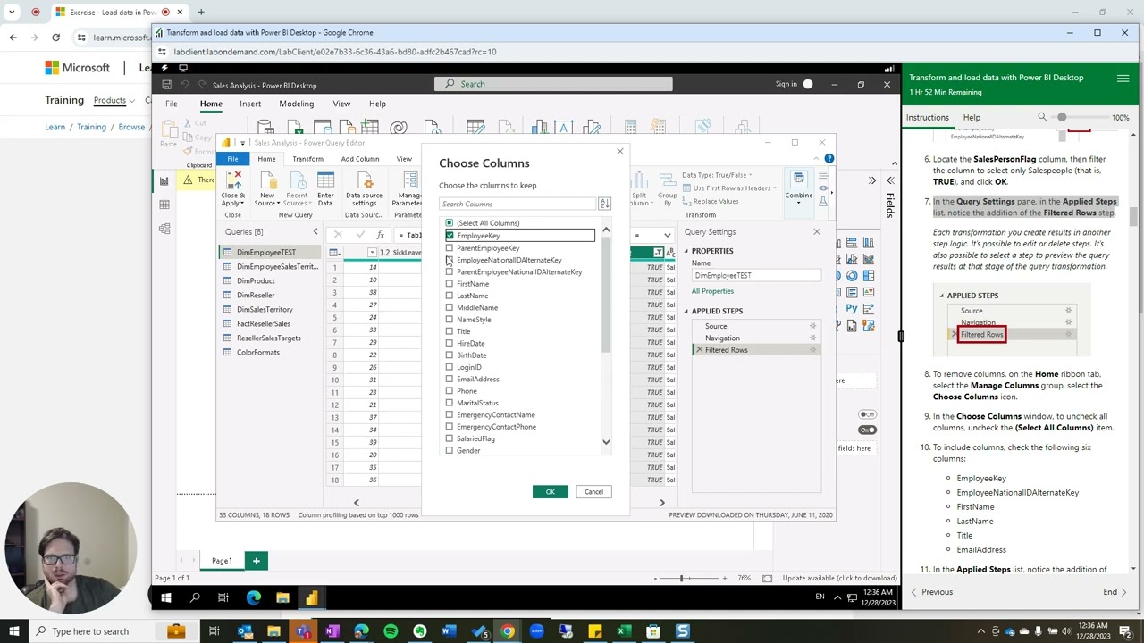Click the add new page plus icon
Screen dimensions: 1144x643
(x=256, y=561)
